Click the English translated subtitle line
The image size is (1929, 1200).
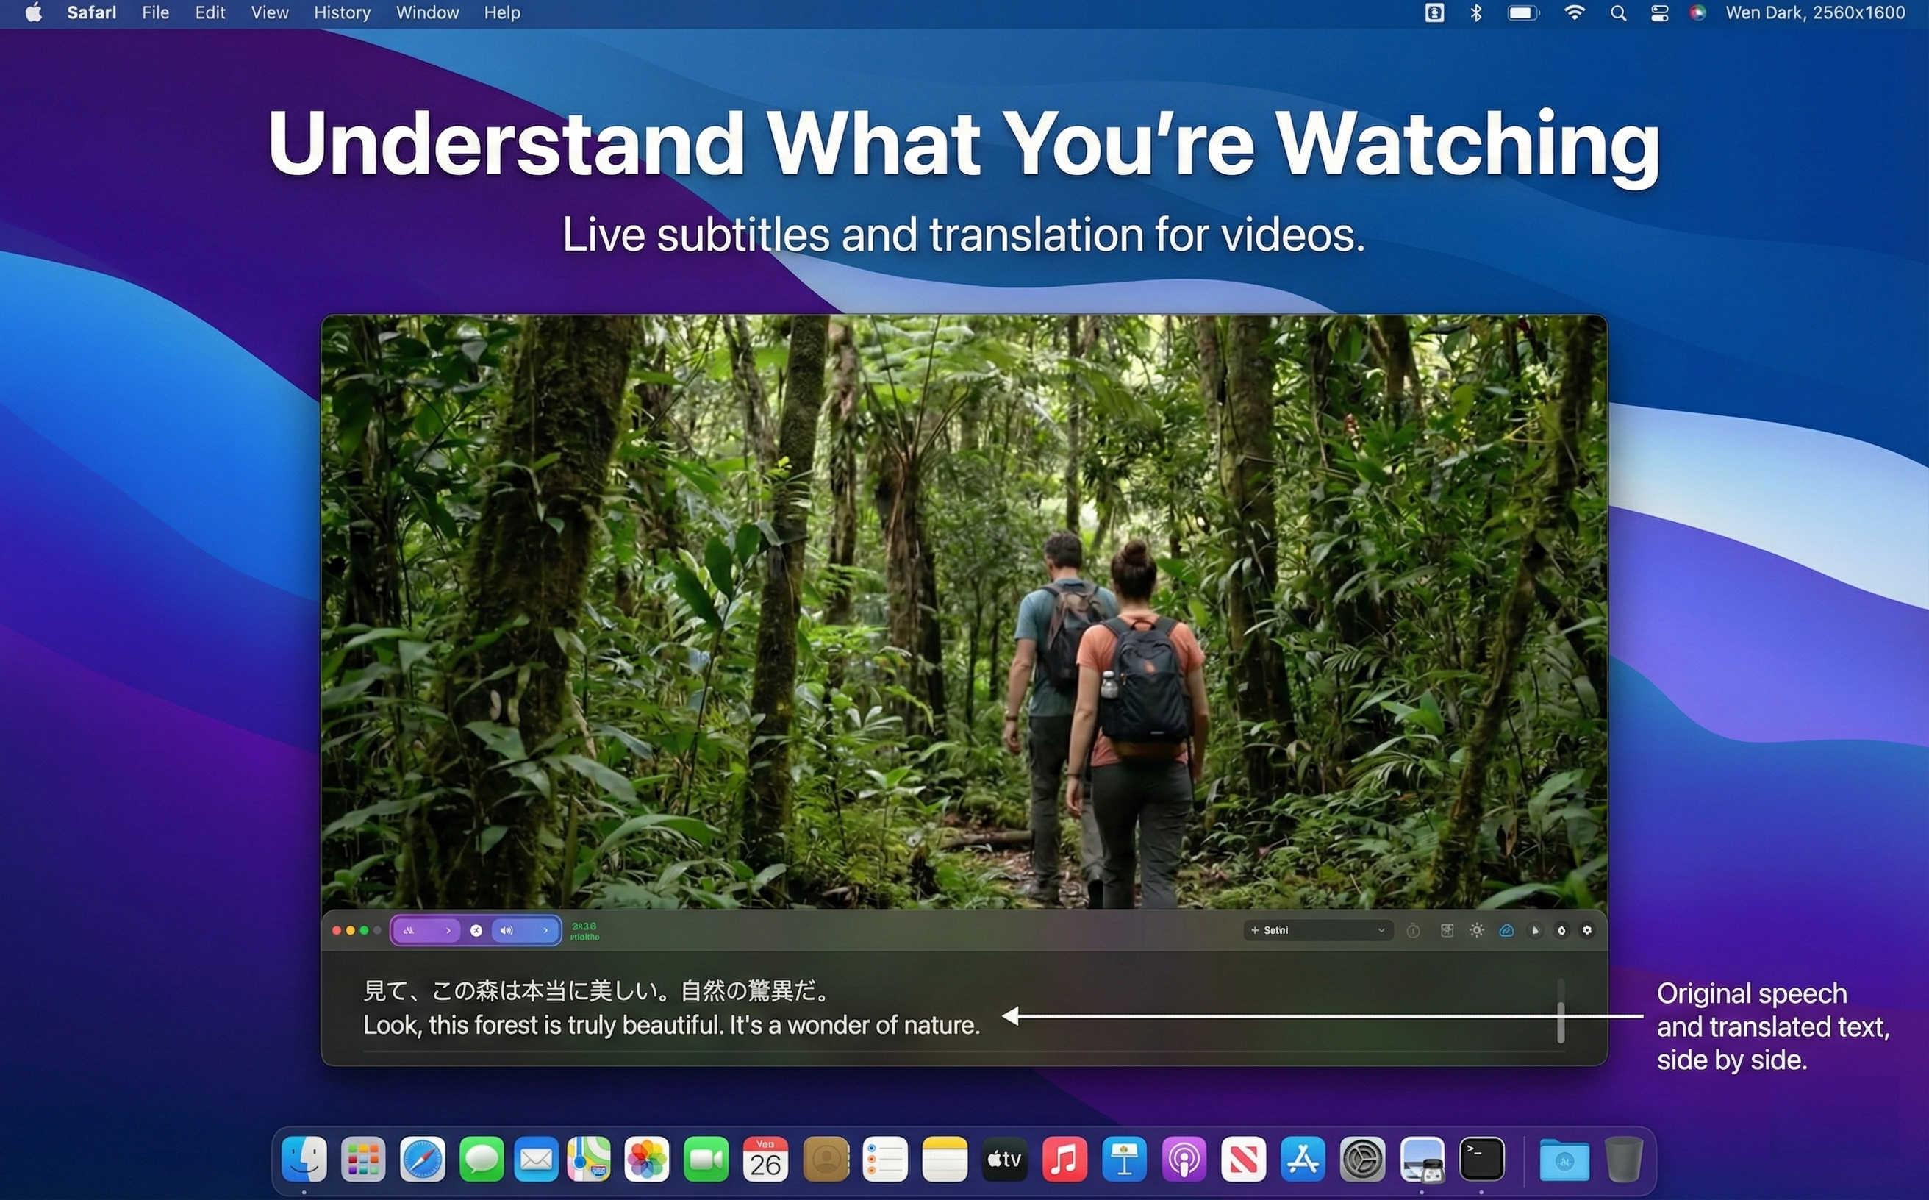(671, 1026)
